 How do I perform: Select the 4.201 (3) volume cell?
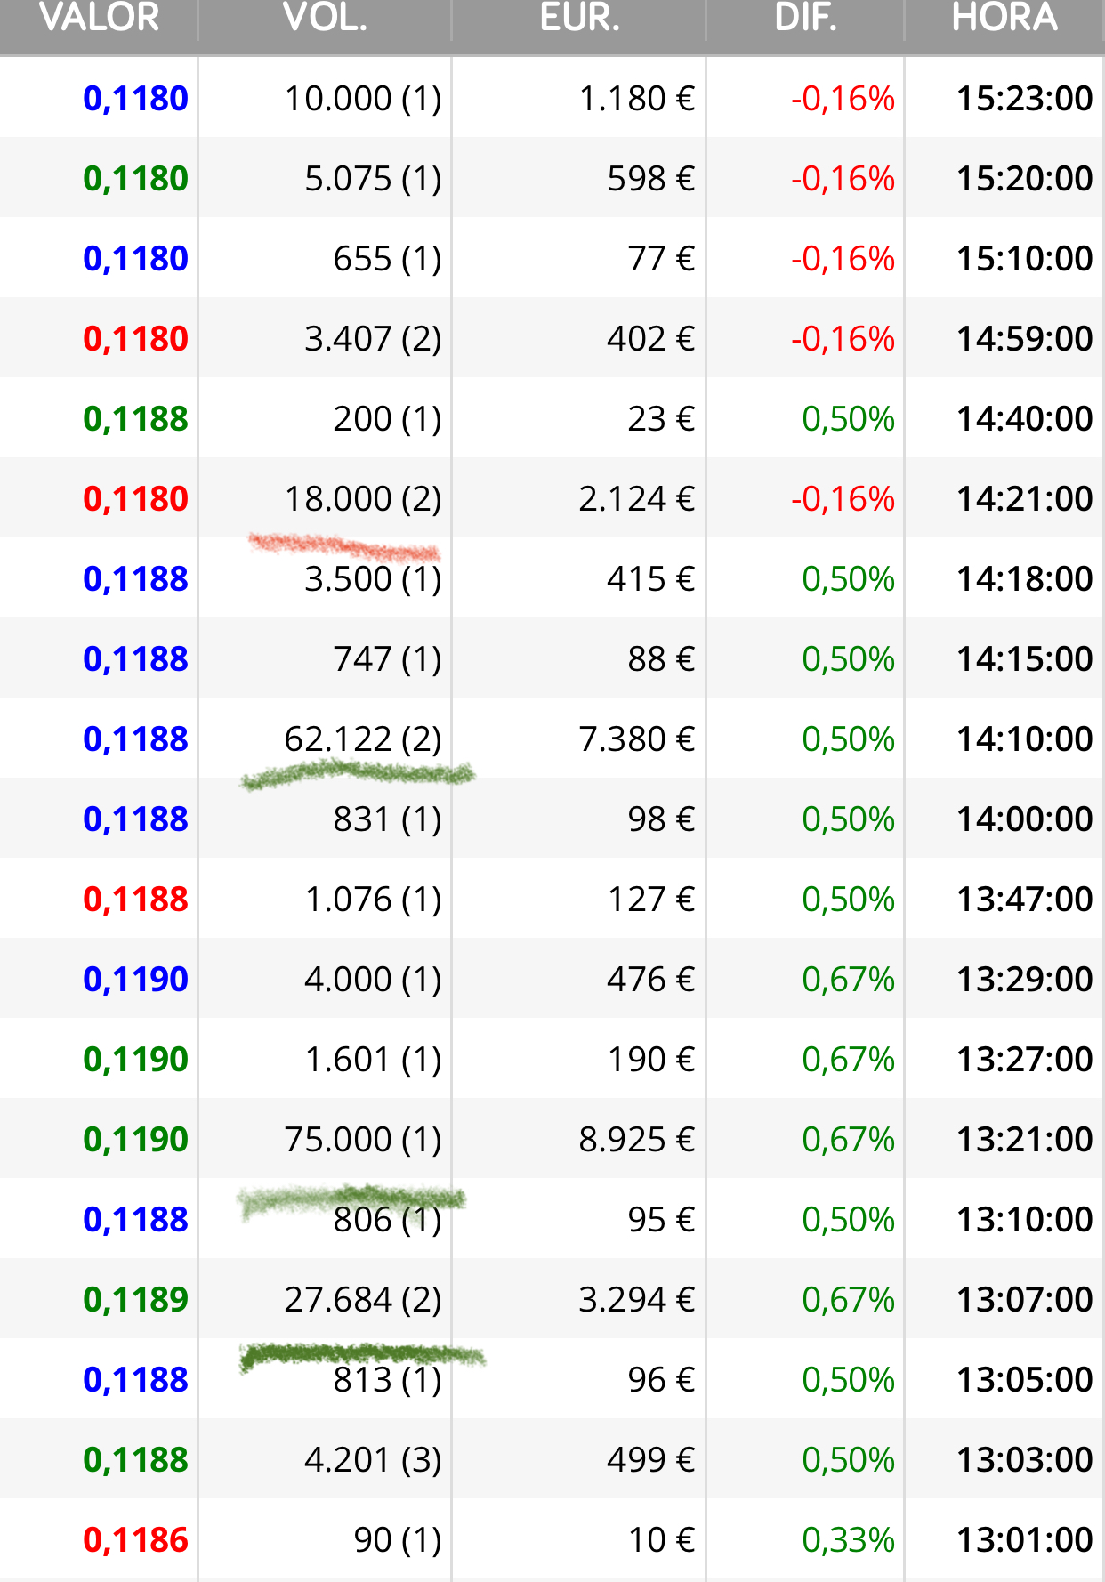(373, 1460)
